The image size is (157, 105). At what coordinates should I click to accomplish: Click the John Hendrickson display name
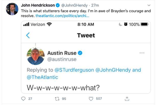(x=38, y=5)
